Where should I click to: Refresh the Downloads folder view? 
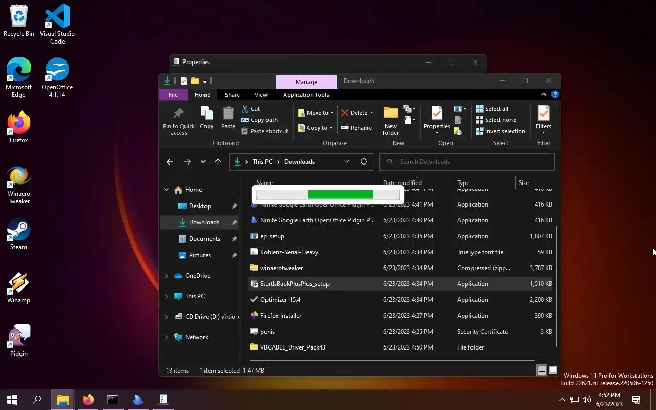point(364,161)
